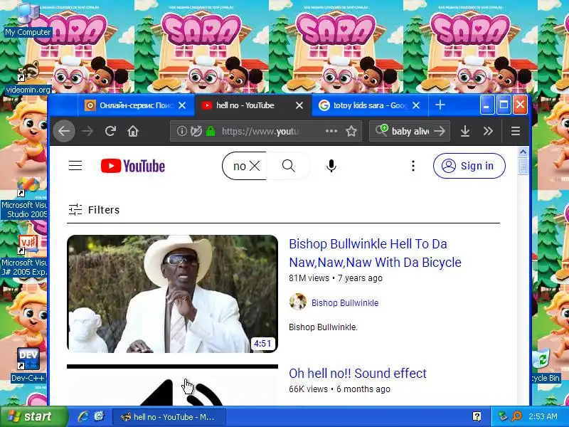Open the browser home page
Image resolution: width=569 pixels, height=427 pixels.
[x=133, y=131]
